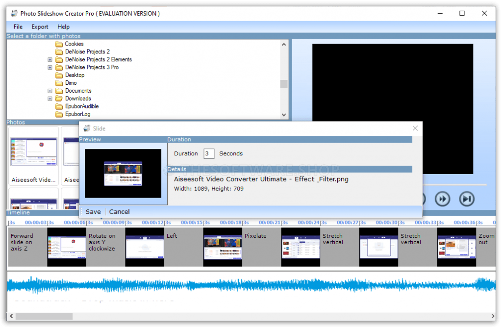The width and height of the screenshot is (502, 327).
Task: Click the app icon in the main window titlebar
Action: tap(14, 13)
